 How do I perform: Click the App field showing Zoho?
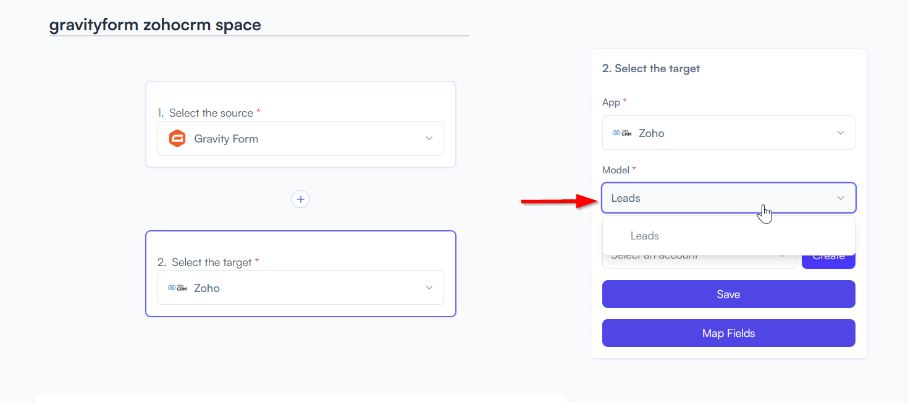point(729,133)
